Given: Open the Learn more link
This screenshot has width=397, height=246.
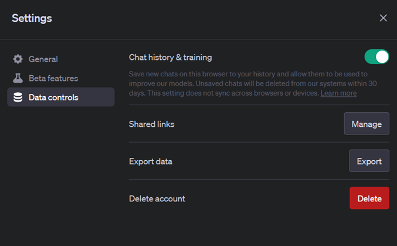Looking at the screenshot, I should tap(338, 93).
